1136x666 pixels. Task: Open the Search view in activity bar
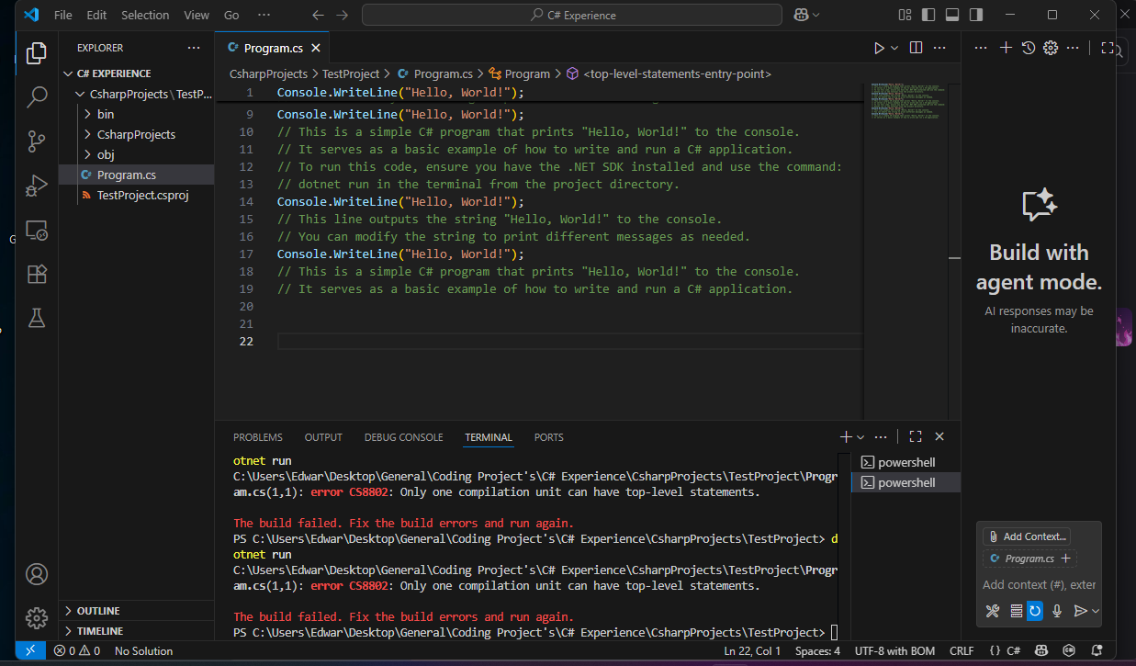37,96
